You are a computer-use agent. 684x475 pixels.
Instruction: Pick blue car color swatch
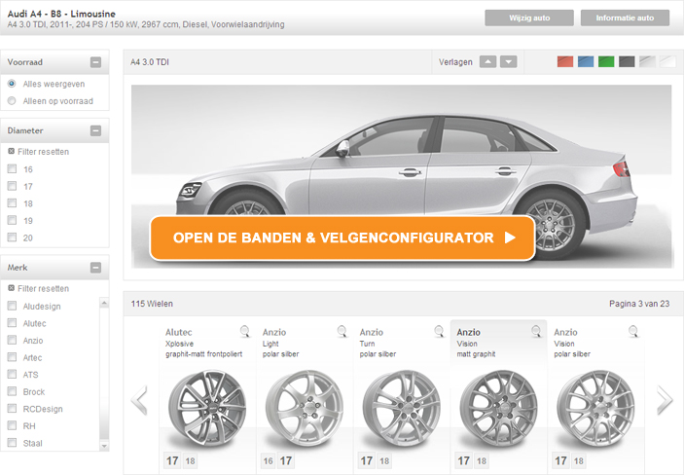[x=586, y=61]
